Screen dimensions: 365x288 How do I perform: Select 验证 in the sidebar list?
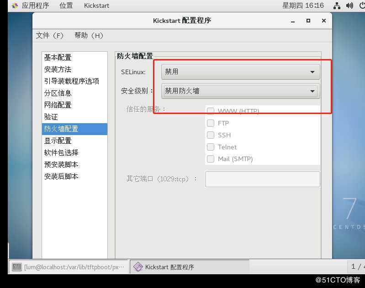click(x=74, y=117)
